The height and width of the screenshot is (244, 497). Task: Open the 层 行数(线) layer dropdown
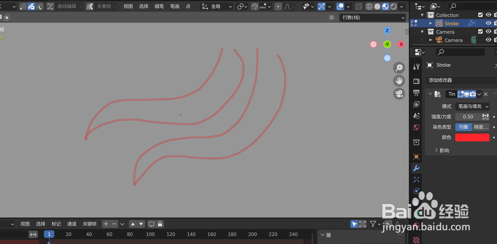pos(373,18)
